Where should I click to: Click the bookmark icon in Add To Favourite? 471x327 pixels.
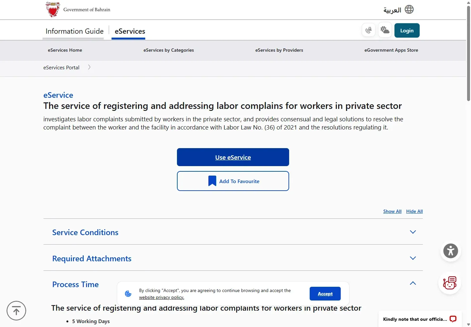pyautogui.click(x=212, y=181)
